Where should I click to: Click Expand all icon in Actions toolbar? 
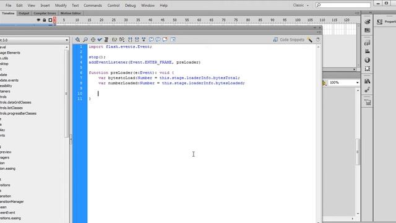[x=144, y=40]
